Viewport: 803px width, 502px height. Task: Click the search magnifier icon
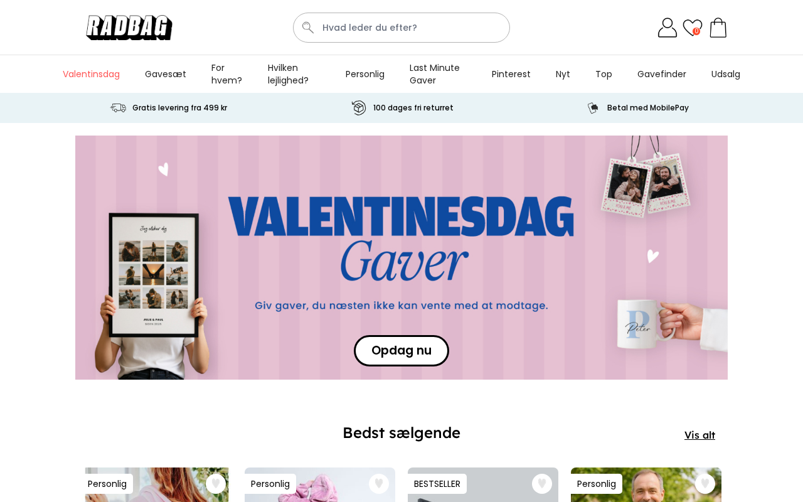click(307, 28)
